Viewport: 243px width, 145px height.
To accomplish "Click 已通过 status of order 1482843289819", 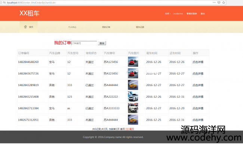I will (90, 85).
